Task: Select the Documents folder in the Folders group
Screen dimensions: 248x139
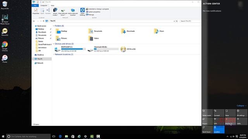Action: tap(95, 31)
